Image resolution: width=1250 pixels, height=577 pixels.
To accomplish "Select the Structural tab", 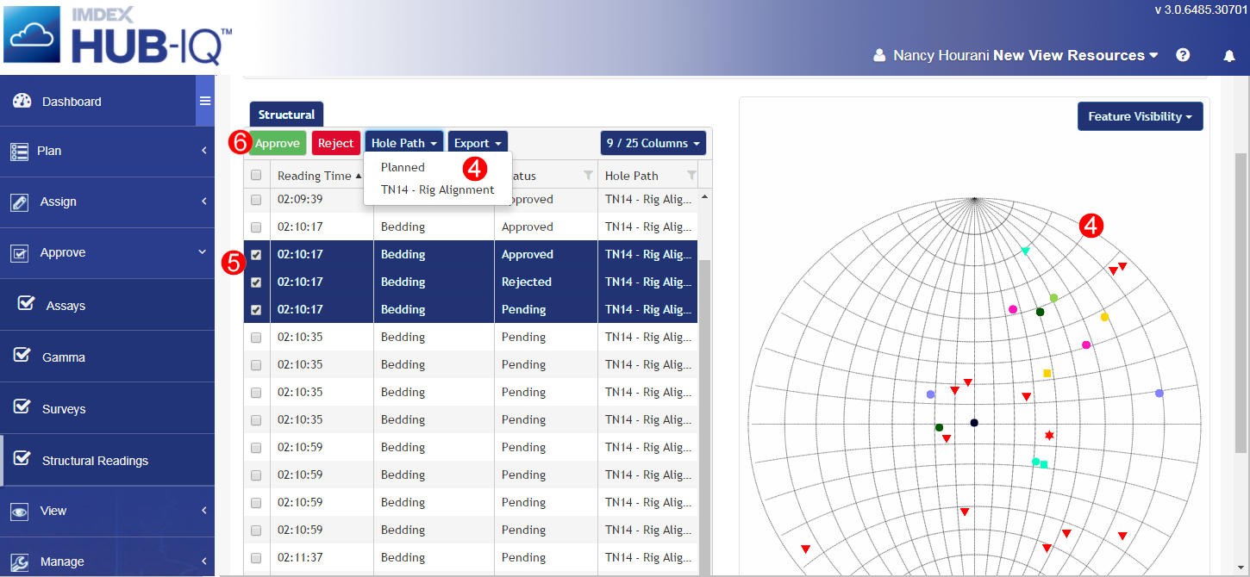I will pyautogui.click(x=286, y=115).
